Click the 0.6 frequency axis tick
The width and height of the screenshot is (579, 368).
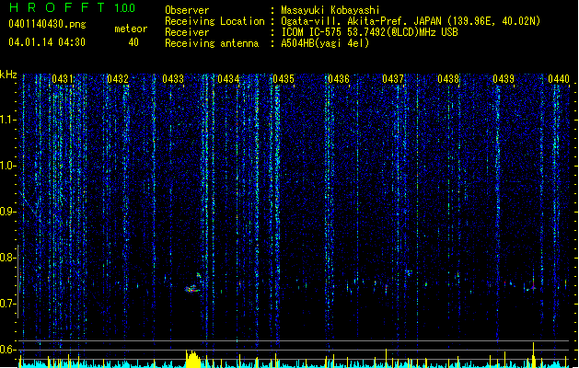8,350
